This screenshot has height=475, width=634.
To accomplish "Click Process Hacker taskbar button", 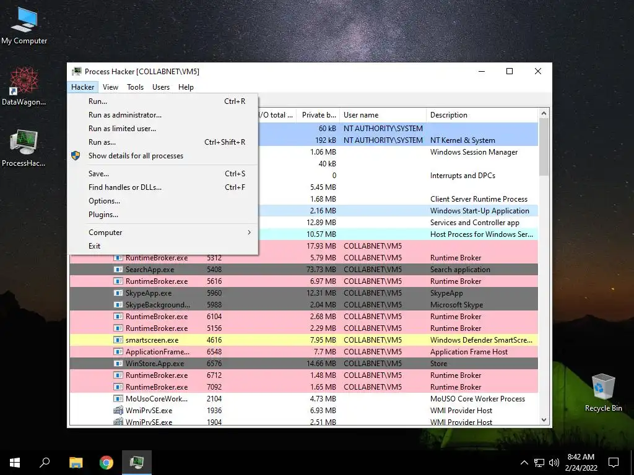I will click(x=137, y=463).
